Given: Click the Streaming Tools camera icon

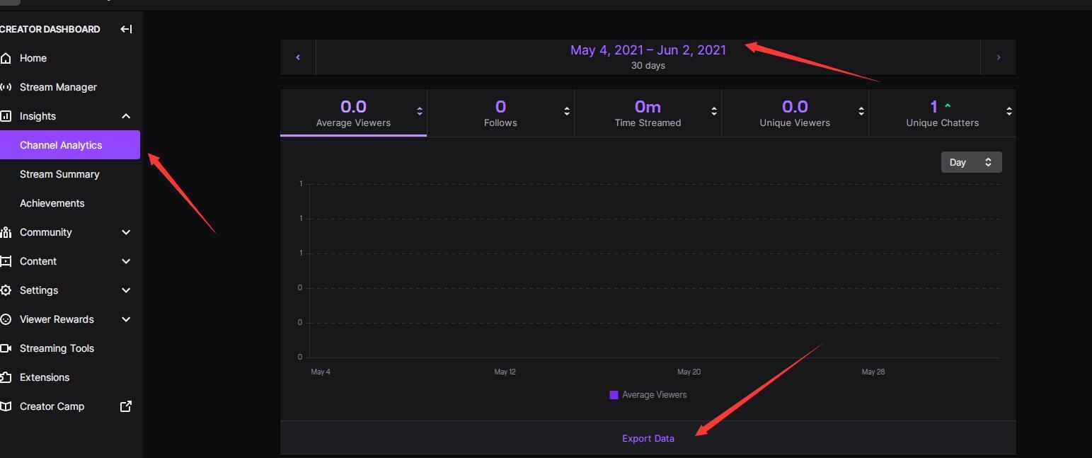Looking at the screenshot, I should (6, 348).
